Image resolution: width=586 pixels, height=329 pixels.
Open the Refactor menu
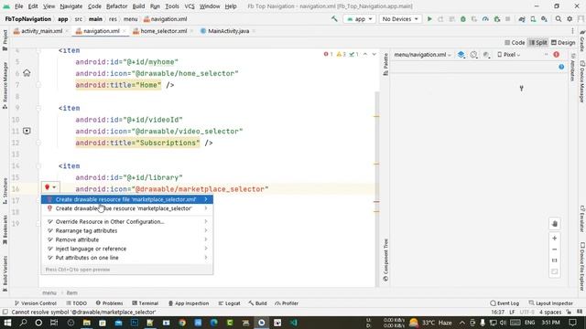pyautogui.click(x=116, y=6)
